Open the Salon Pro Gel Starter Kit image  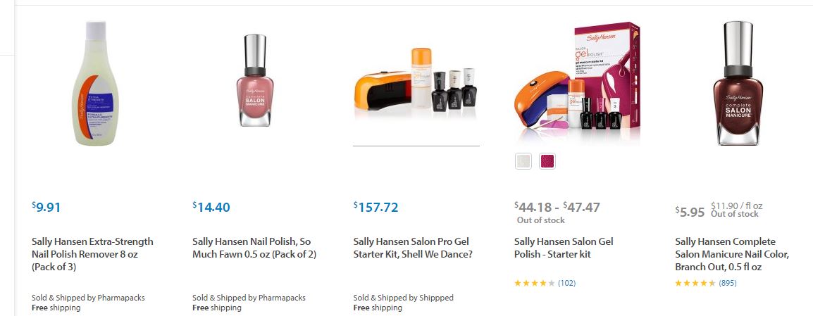(415, 83)
